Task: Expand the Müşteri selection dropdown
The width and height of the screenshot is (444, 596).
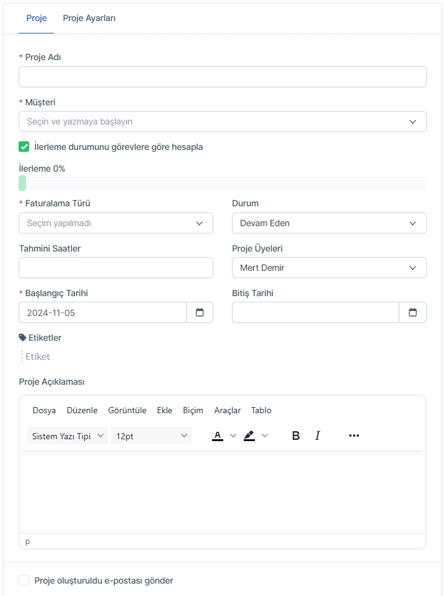Action: coord(223,121)
